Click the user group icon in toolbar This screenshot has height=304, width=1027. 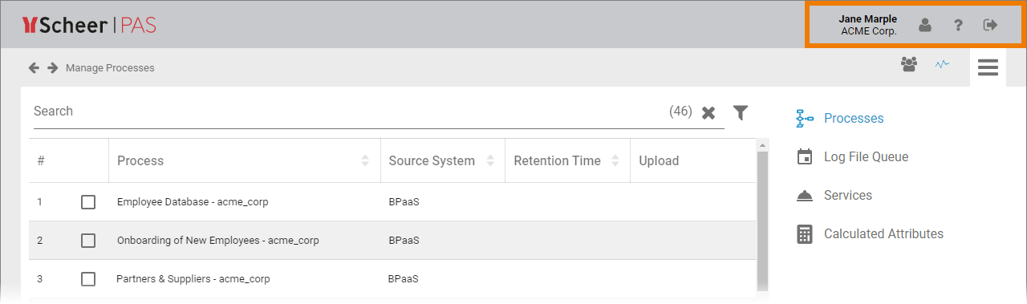point(909,64)
